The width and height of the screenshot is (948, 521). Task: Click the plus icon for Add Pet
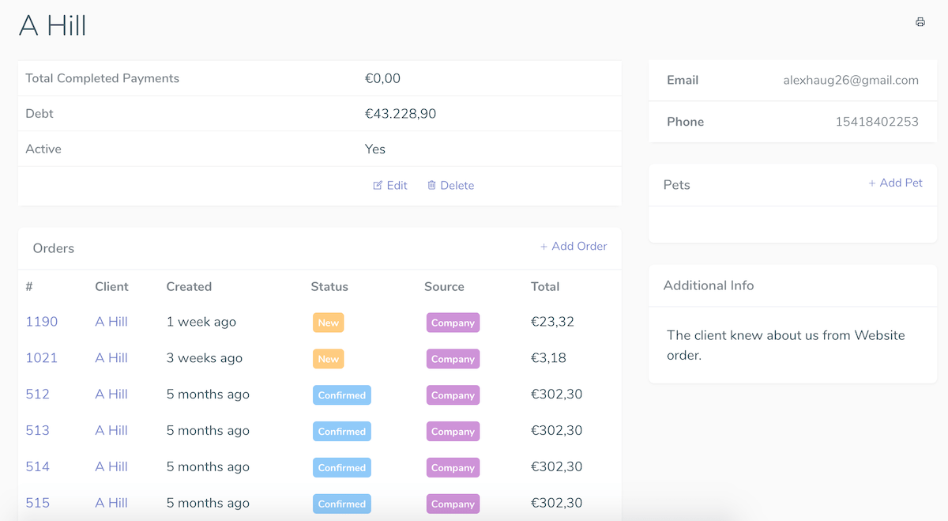(872, 183)
